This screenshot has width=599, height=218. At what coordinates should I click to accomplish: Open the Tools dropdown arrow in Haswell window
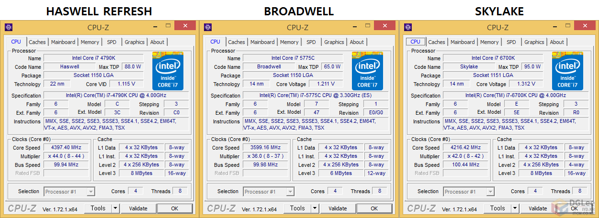tap(115, 208)
